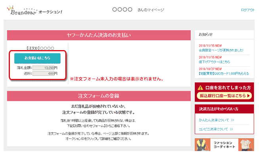Click the お支払いはこちら payment button
Viewport: 259px width, 155px height.
(x=37, y=58)
